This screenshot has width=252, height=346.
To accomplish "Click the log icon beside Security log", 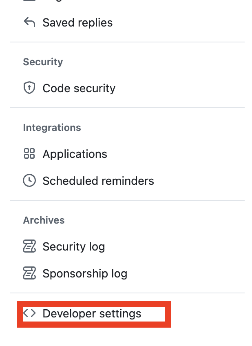I will tap(29, 246).
